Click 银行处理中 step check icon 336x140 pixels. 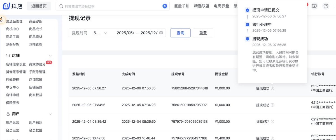(x=247, y=24)
